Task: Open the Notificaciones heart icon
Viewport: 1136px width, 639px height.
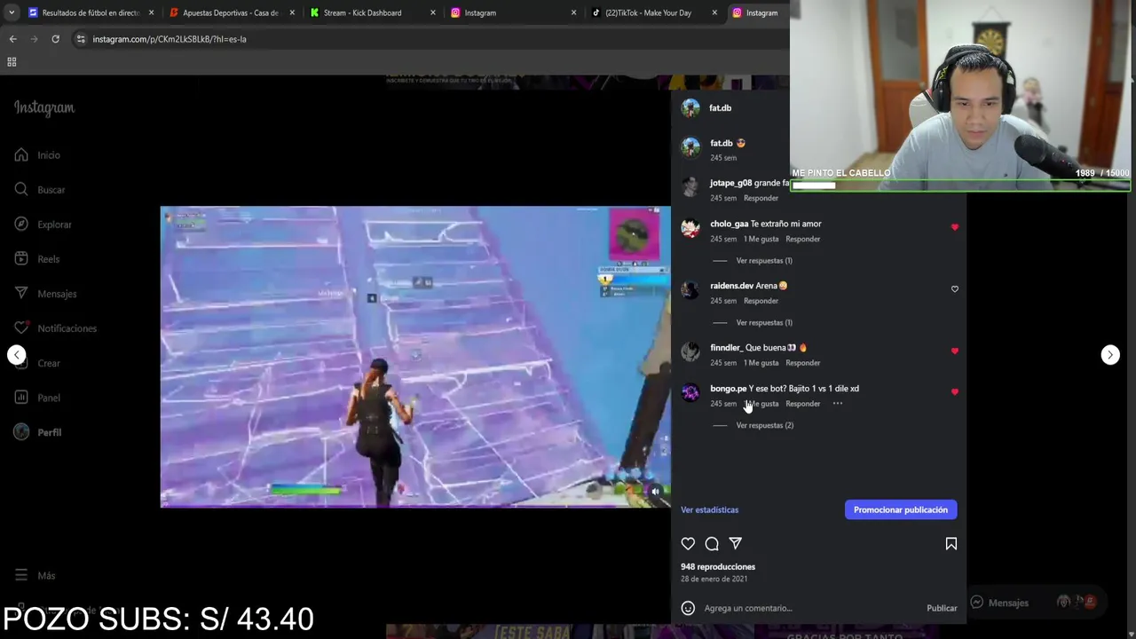Action: tap(21, 328)
